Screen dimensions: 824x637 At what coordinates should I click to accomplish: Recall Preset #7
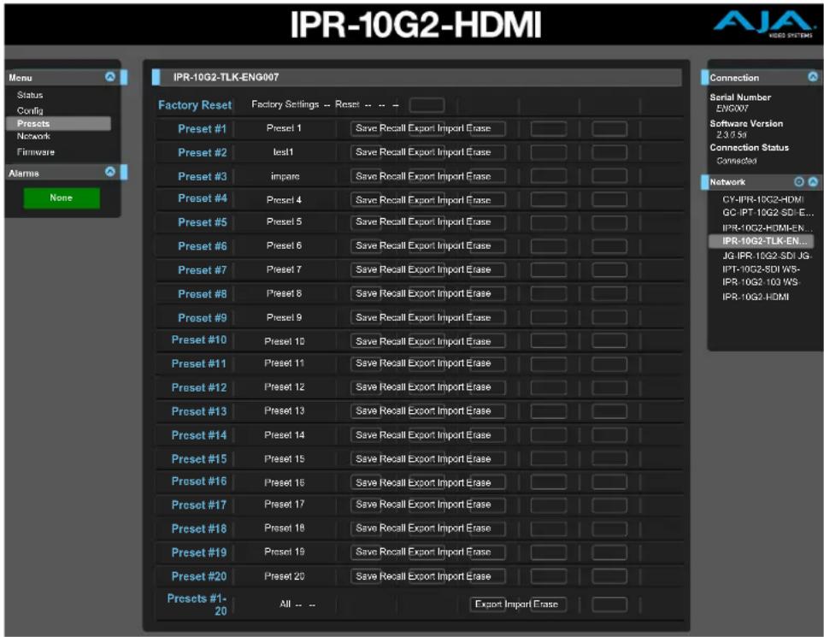click(x=392, y=269)
